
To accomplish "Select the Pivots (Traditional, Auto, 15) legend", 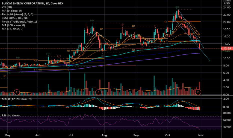I will [x=20, y=22].
